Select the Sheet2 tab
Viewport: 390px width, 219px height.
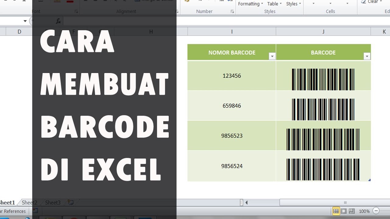[x=29, y=203]
